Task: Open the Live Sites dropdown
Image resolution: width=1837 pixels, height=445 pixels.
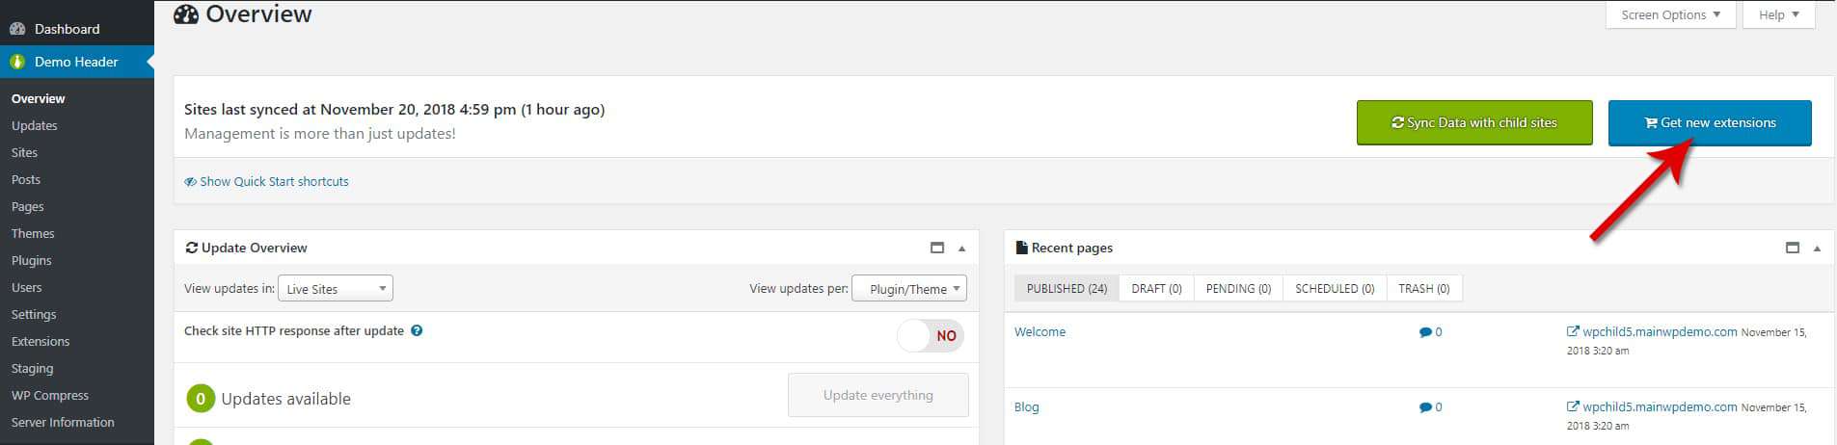Action: click(335, 289)
